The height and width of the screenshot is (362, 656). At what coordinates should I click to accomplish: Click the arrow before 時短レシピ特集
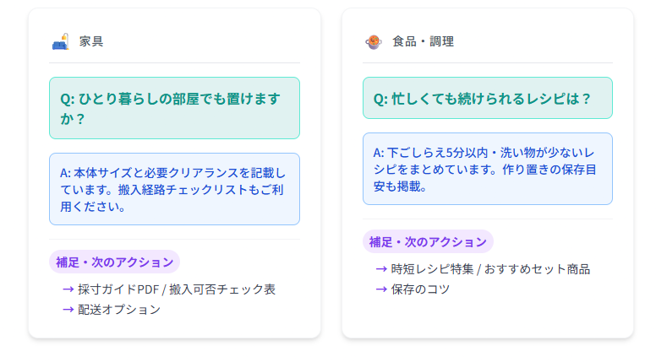click(x=382, y=269)
